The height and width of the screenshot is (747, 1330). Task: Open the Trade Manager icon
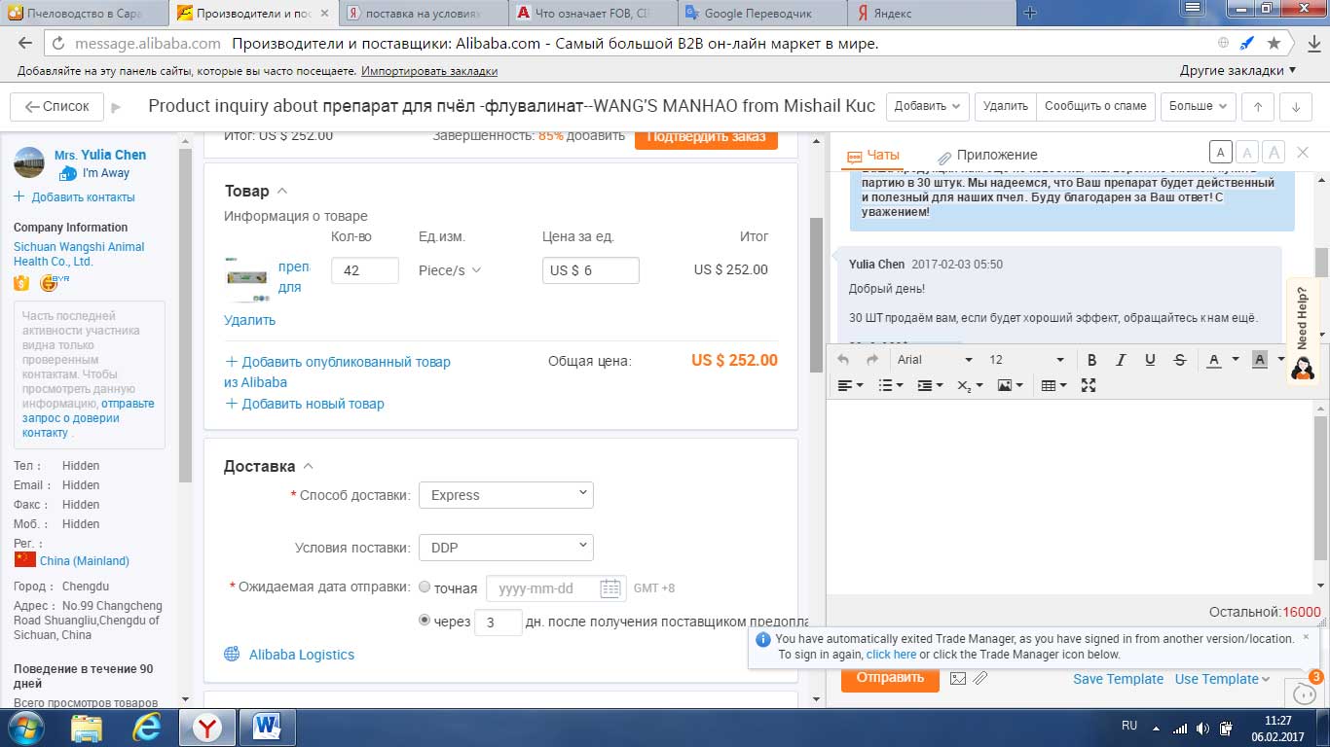[x=1303, y=692]
